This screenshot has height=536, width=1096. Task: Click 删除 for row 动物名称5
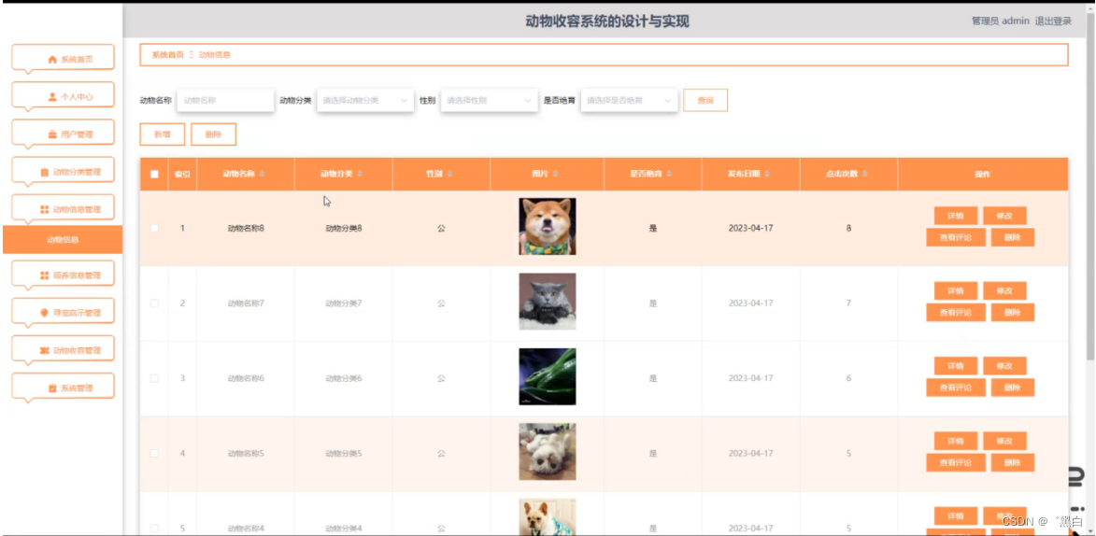point(1012,462)
